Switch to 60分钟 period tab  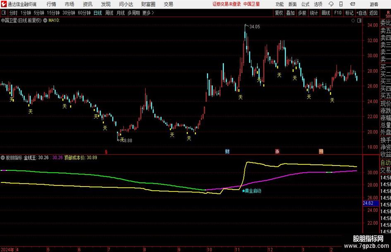[x=84, y=13]
